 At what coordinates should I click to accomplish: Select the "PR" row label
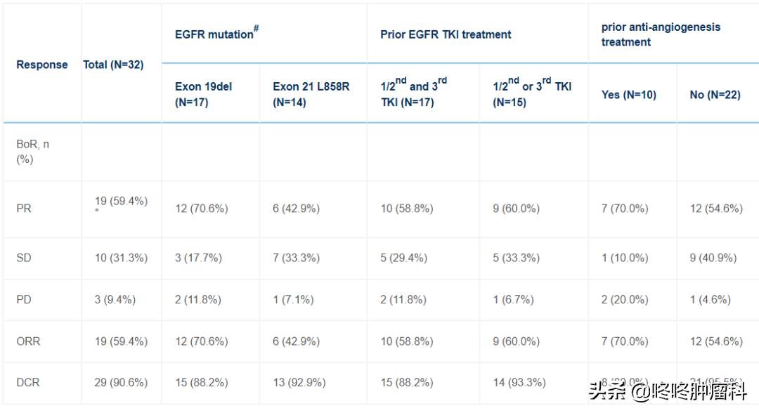pos(24,209)
